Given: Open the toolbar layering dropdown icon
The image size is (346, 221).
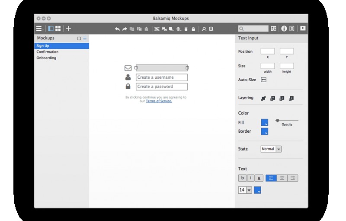Looking at the screenshot, I should 171,29.
